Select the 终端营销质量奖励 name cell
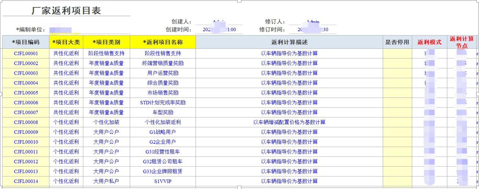This screenshot has height=189, width=479. click(x=163, y=63)
